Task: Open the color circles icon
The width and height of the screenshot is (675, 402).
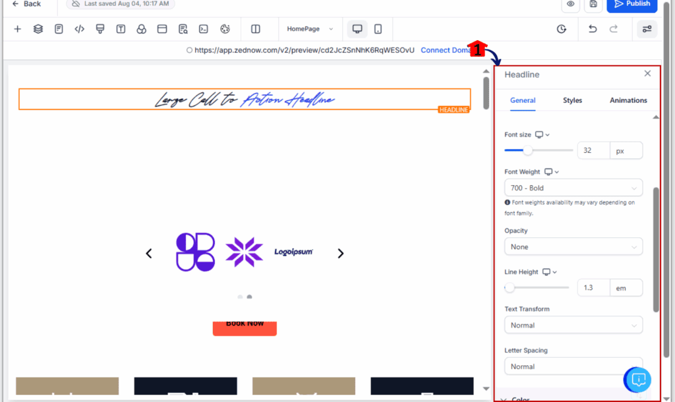Action: (x=141, y=29)
